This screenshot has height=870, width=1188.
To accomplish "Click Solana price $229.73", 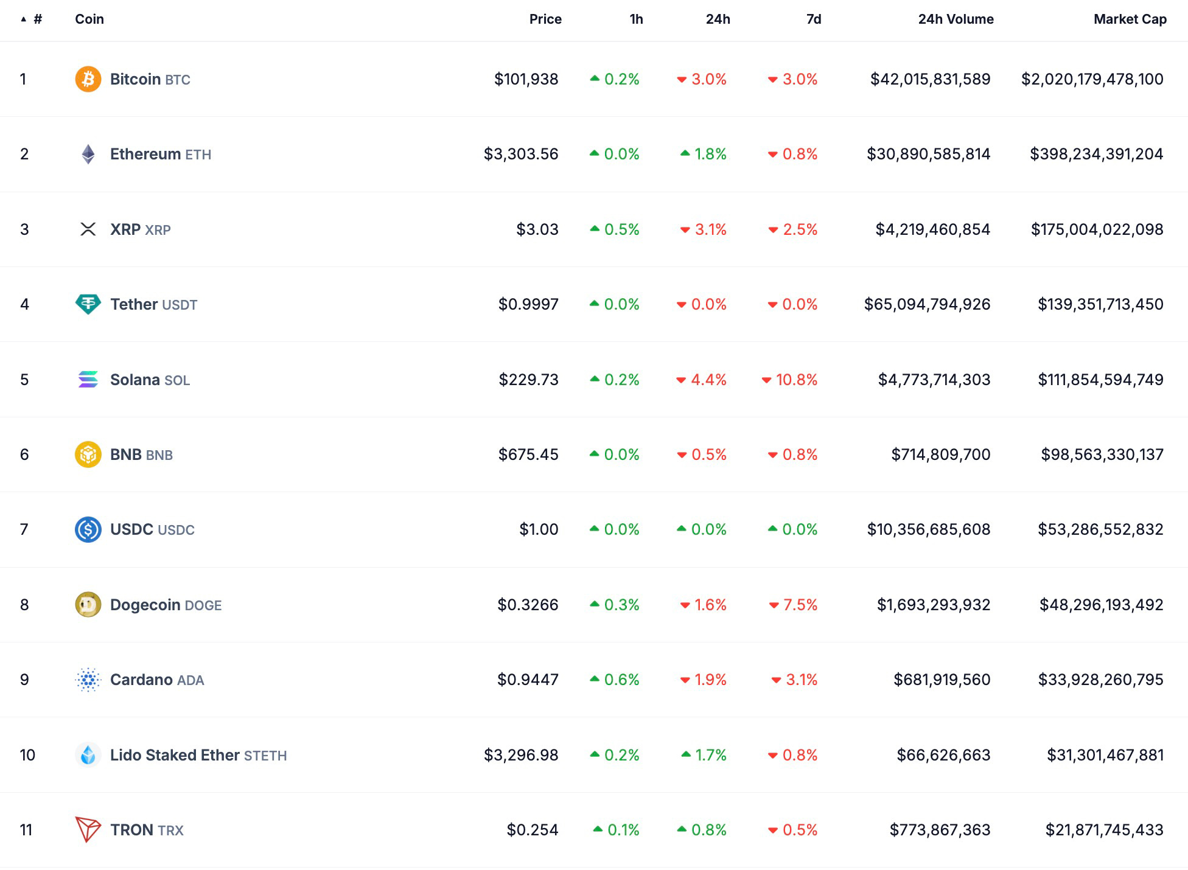I will [528, 380].
